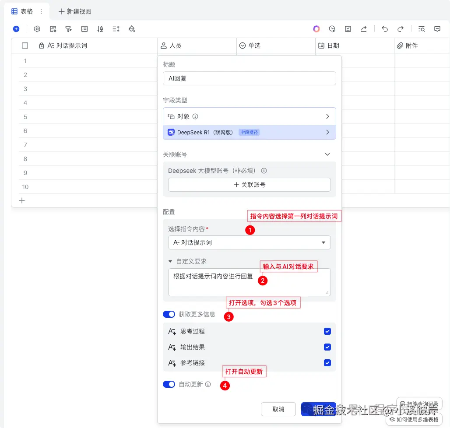
Task: Uncheck the 参考链接 checkbox
Action: click(x=327, y=363)
